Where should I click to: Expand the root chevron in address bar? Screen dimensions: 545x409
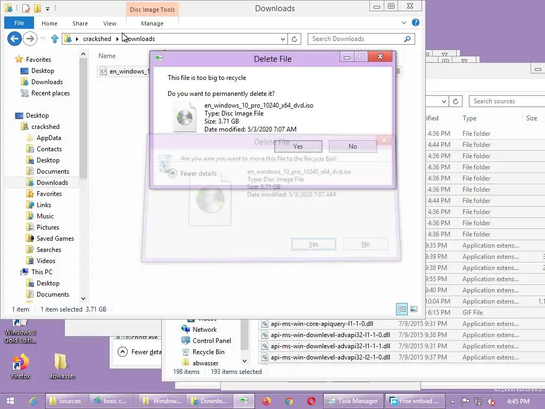(77, 39)
